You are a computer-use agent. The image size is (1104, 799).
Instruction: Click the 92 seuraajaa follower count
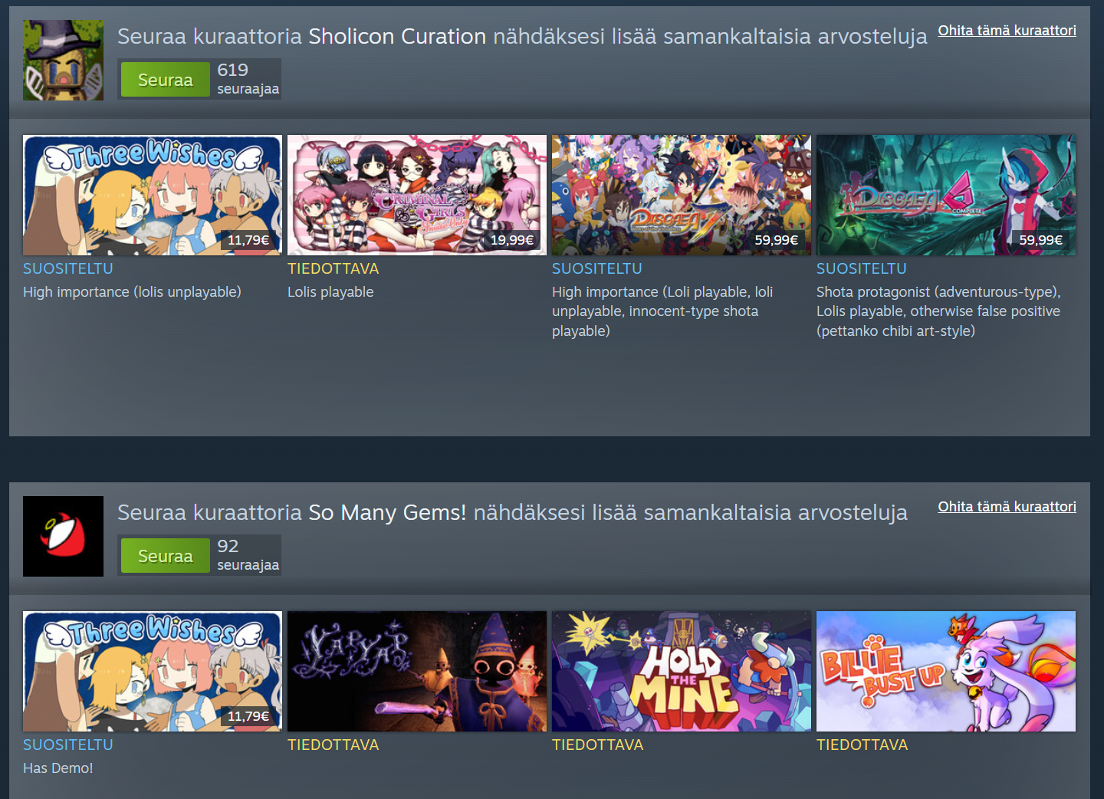click(x=248, y=555)
